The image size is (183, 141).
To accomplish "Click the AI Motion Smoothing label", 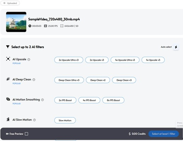I will coord(26,100).
